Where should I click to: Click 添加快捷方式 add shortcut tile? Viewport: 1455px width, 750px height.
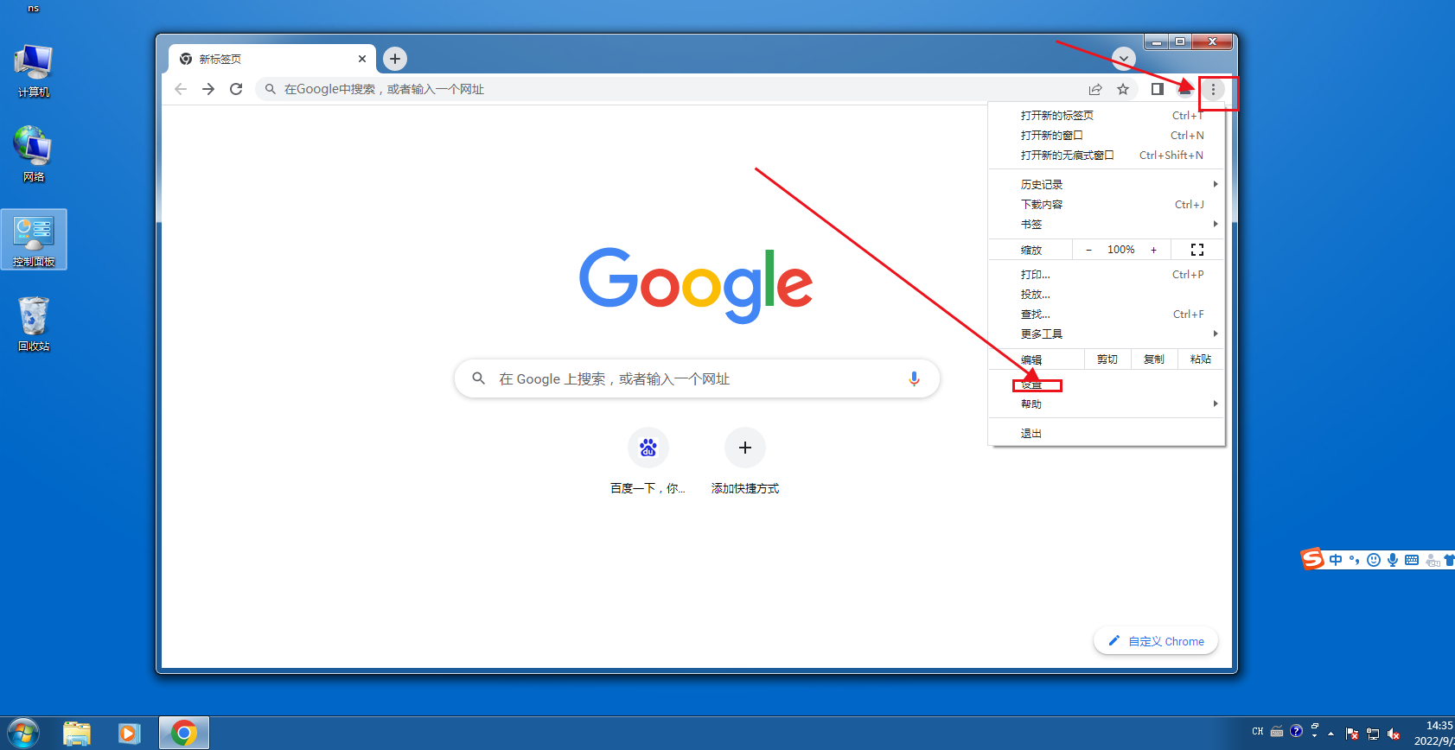[745, 462]
